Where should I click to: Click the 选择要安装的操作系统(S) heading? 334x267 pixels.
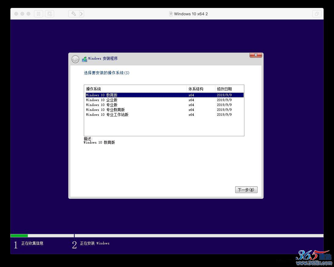[107, 73]
